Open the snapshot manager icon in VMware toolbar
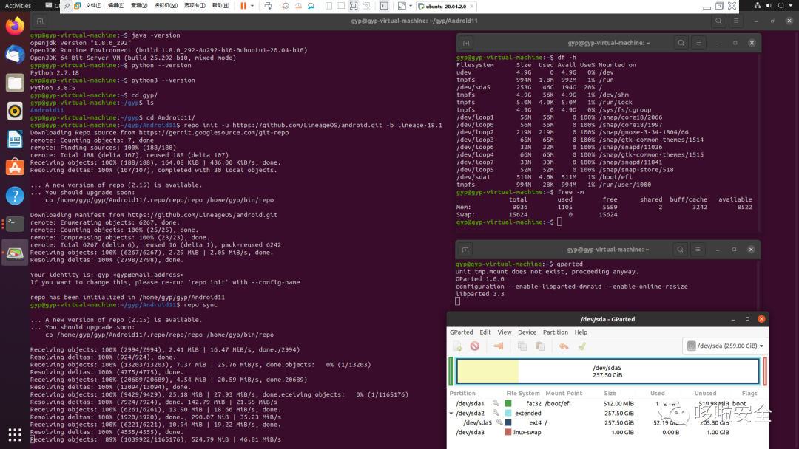 311,6
